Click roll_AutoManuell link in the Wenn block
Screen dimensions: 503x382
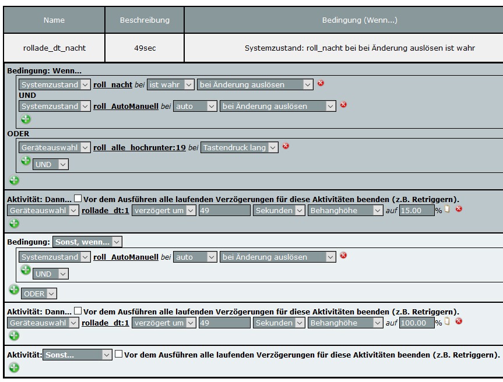pyautogui.click(x=126, y=106)
